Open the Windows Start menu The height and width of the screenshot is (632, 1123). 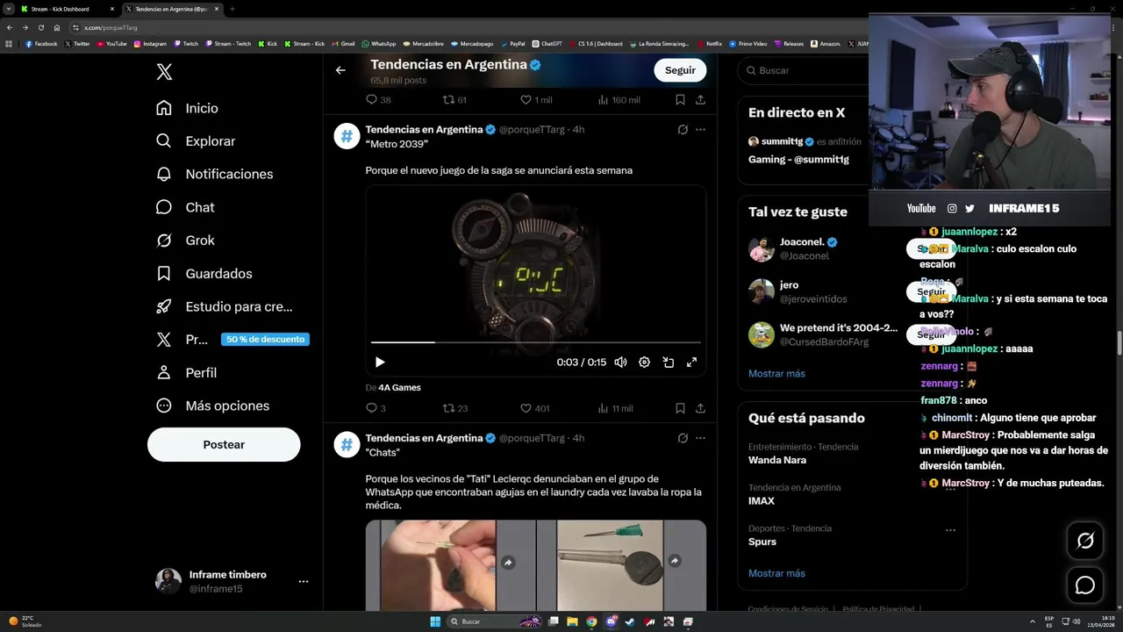pos(435,621)
